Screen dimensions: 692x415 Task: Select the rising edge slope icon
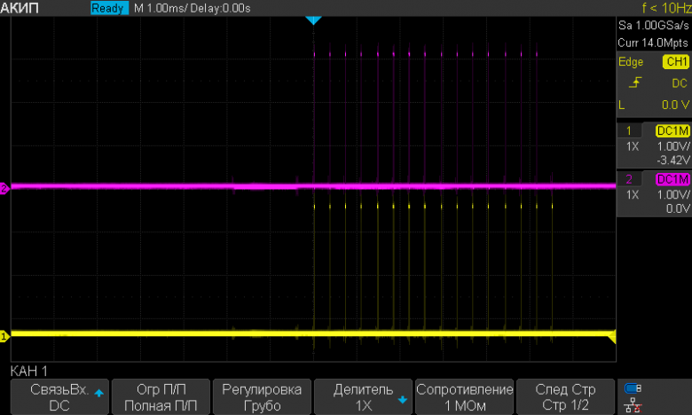(635, 82)
